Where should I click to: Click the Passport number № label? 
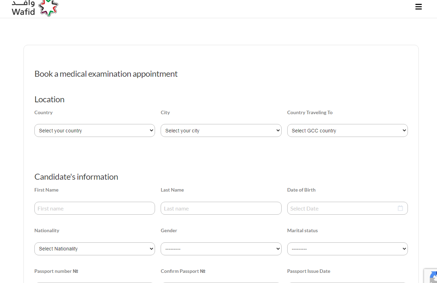pyautogui.click(x=56, y=271)
